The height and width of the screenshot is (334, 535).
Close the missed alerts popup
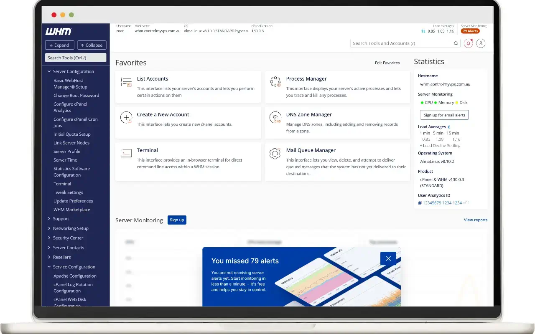[388, 258]
